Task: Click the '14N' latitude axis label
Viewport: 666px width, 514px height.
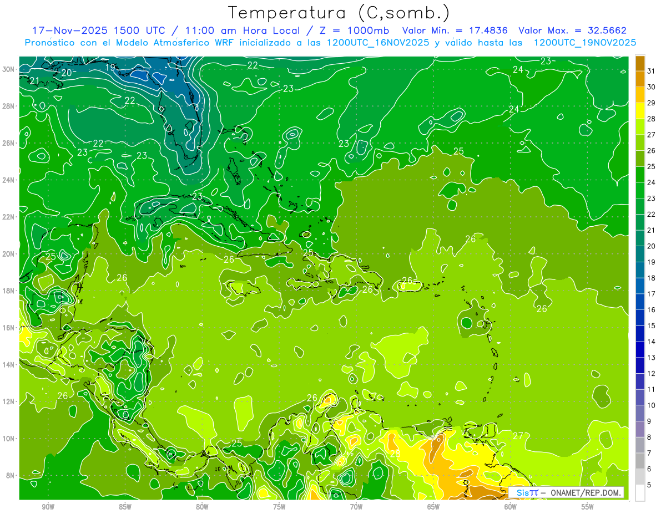Action: [8, 364]
